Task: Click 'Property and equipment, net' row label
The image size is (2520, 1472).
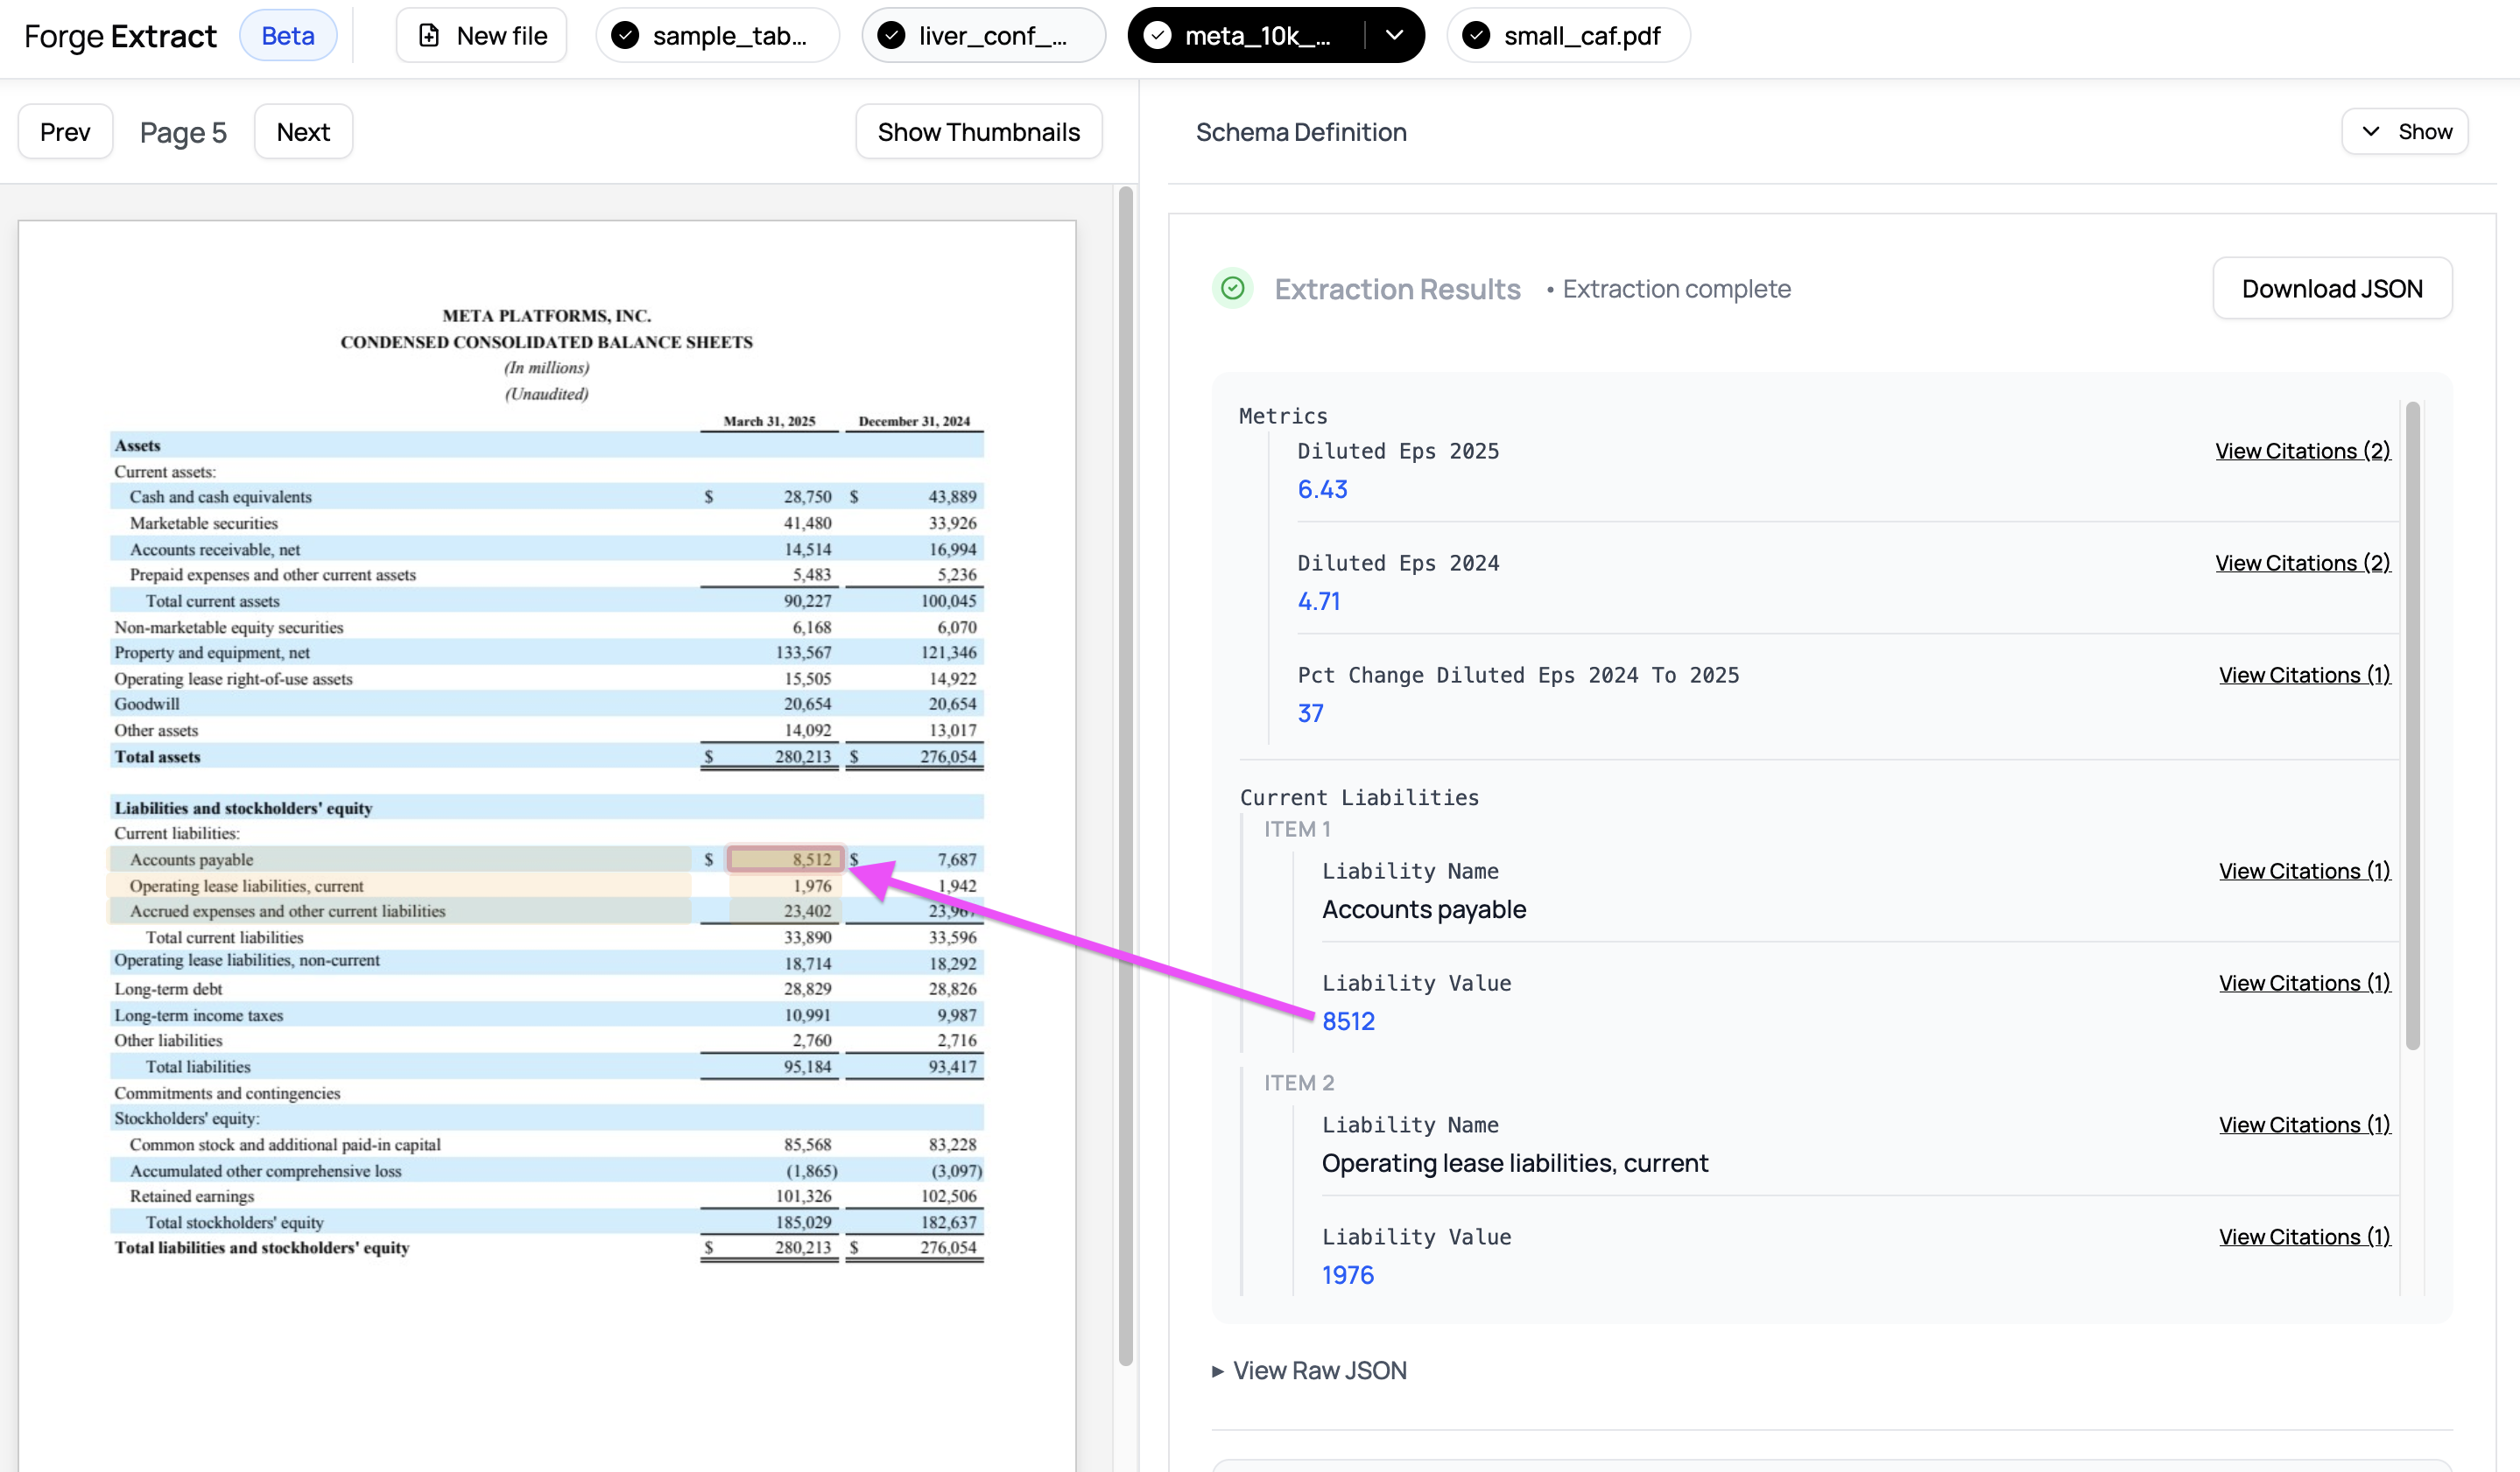Action: 212,653
